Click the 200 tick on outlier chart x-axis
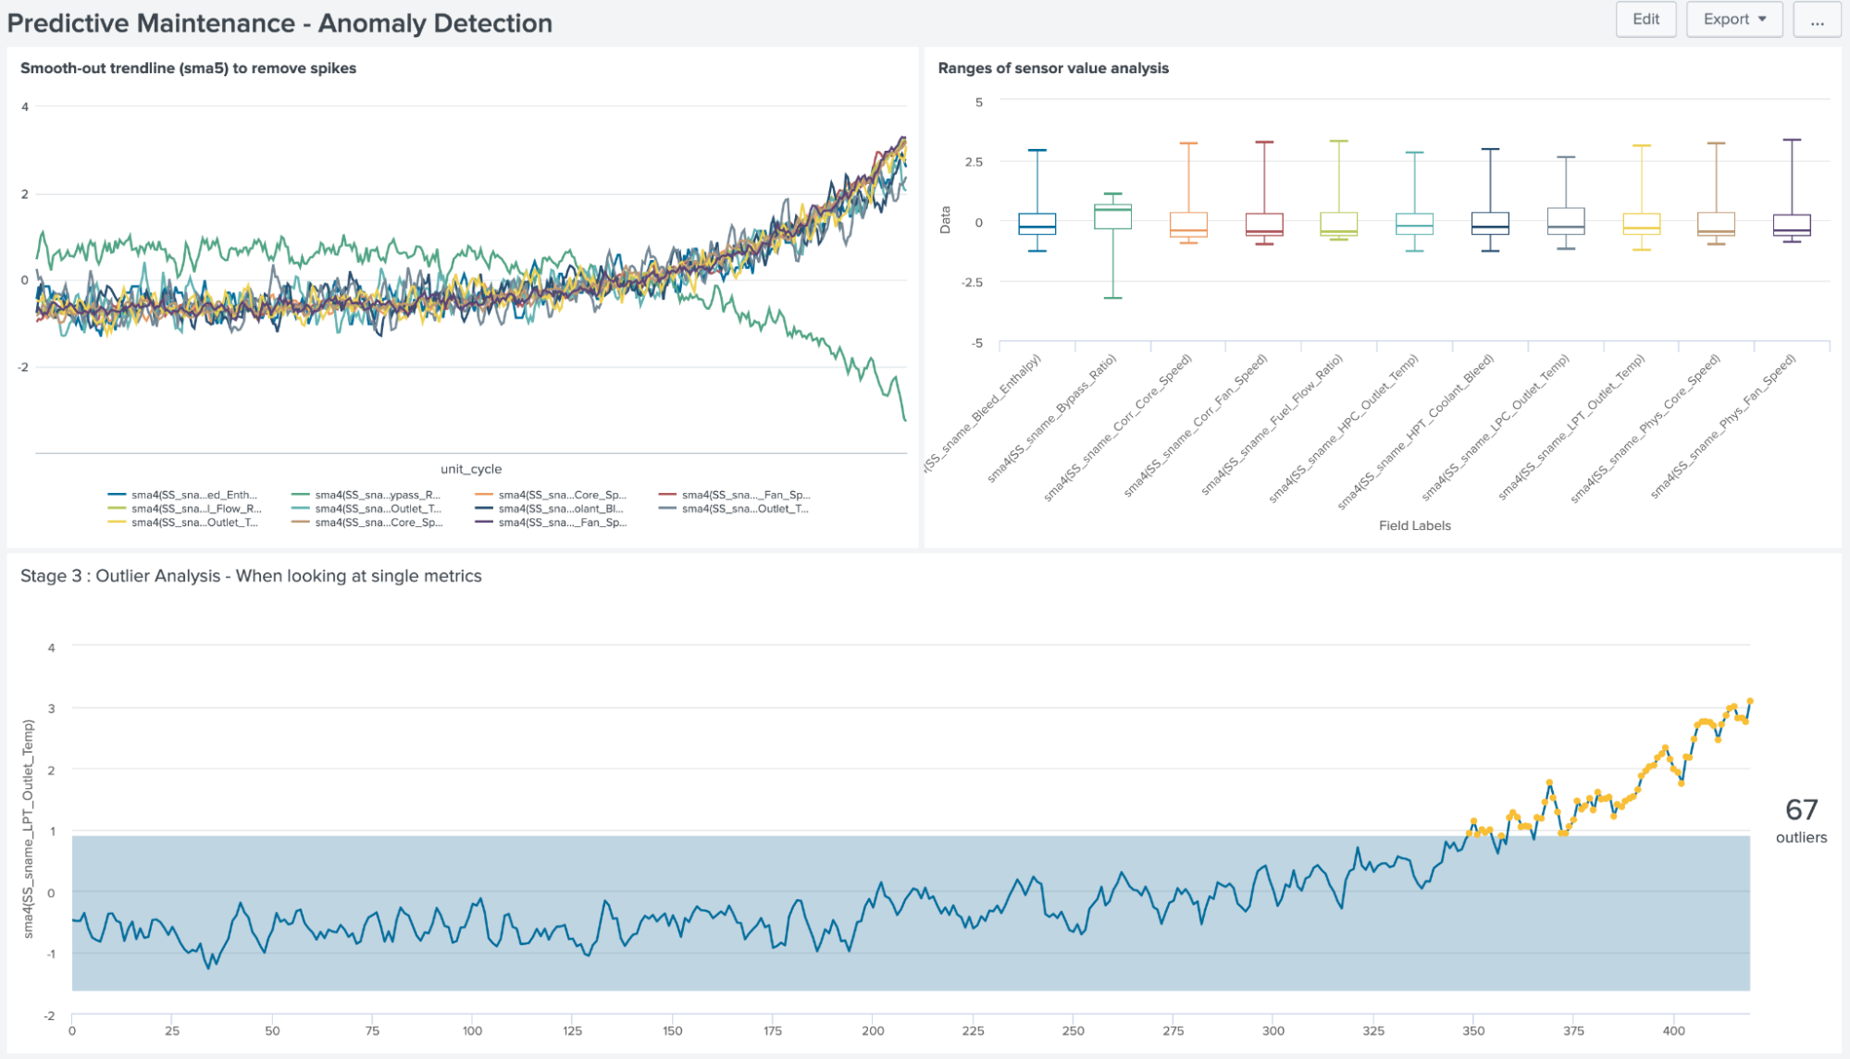The image size is (1850, 1059). click(x=873, y=1030)
